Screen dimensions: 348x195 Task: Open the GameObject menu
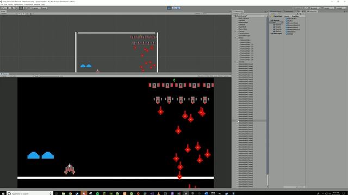pyautogui.click(x=18, y=4)
